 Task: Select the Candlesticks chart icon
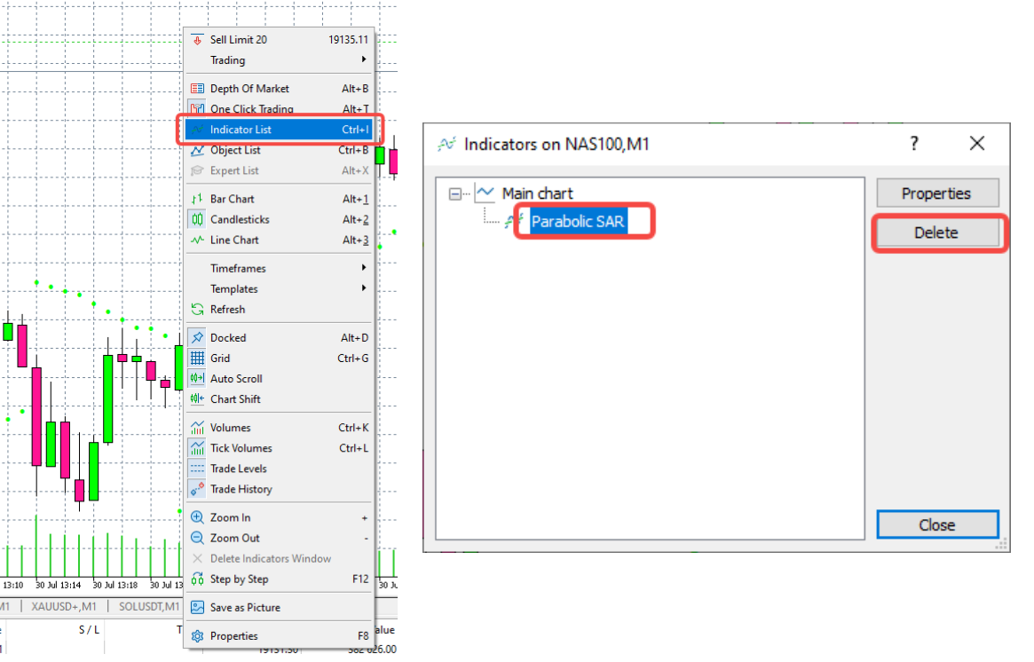(x=197, y=219)
